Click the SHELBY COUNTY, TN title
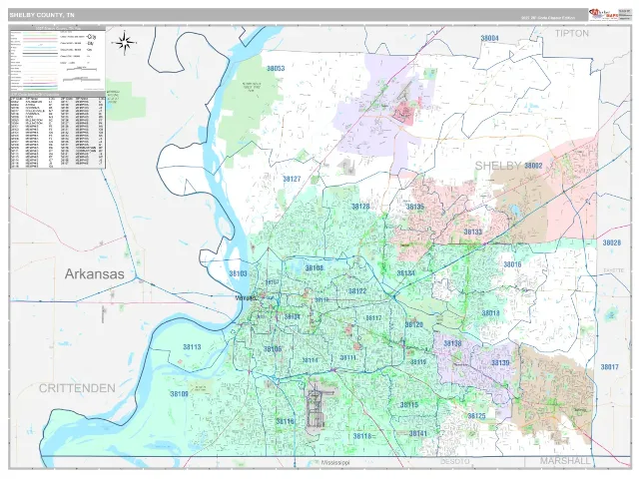The width and height of the screenshot is (639, 479). pyautogui.click(x=42, y=15)
